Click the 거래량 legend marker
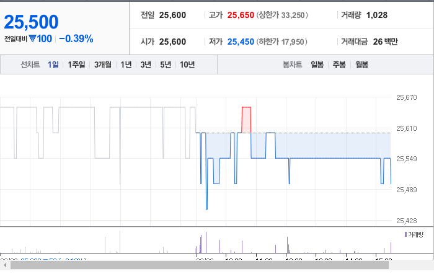The image size is (434, 279). 405,234
